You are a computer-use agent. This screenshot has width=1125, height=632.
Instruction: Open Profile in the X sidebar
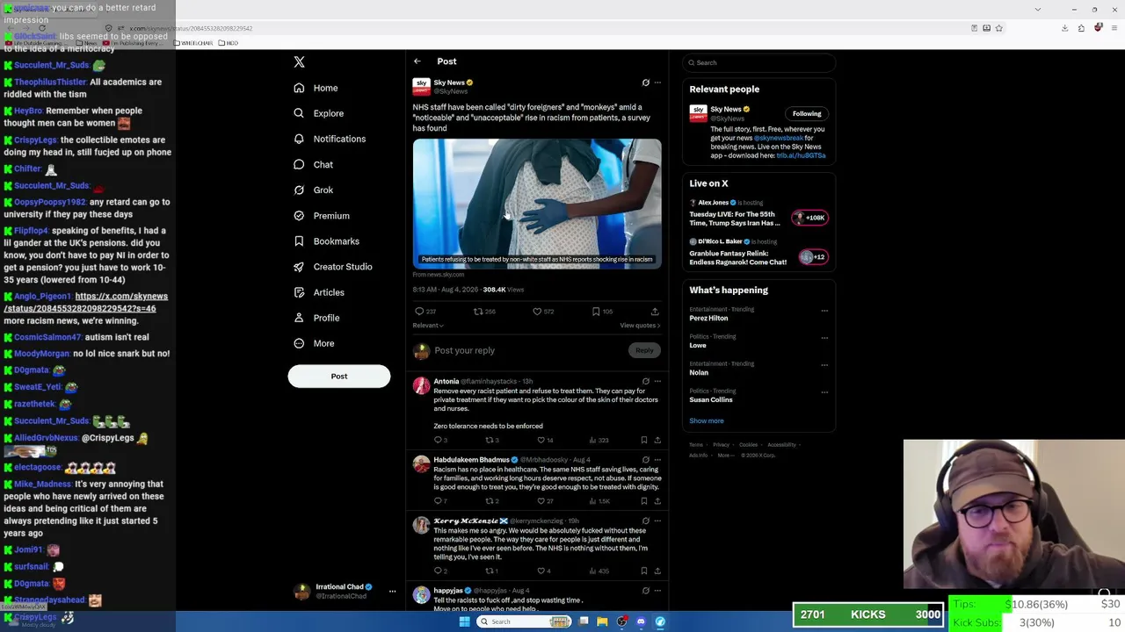(x=316, y=318)
